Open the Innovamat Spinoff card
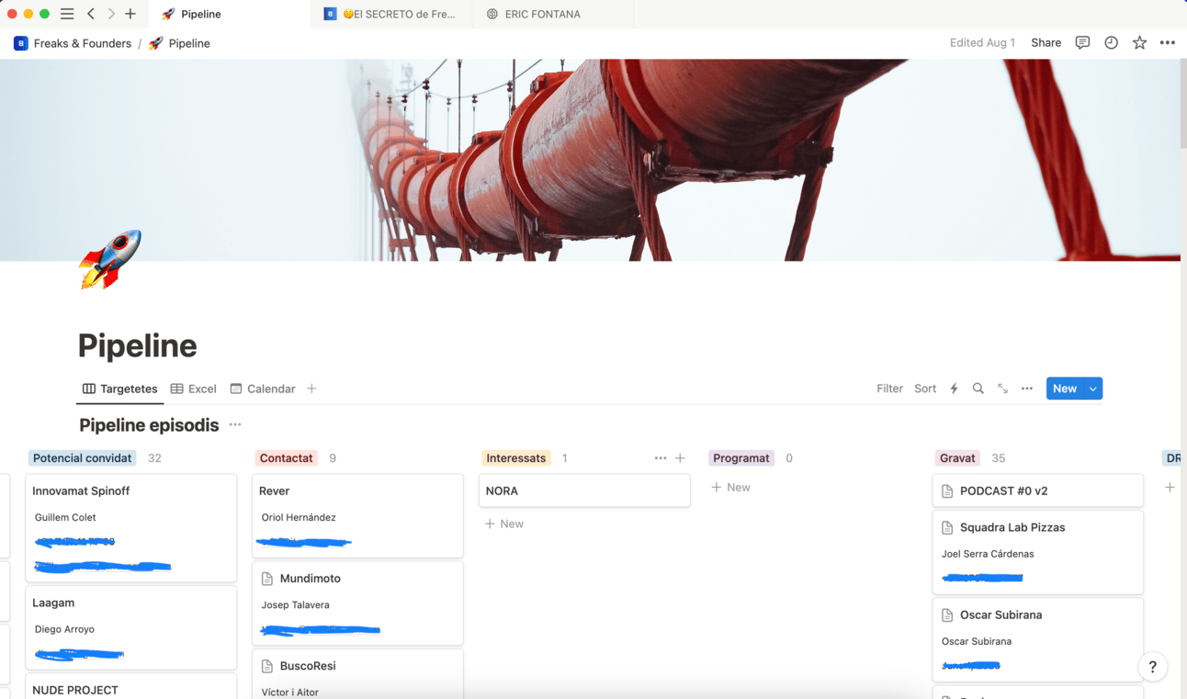Screen dimensions: 1187x699 131,528
